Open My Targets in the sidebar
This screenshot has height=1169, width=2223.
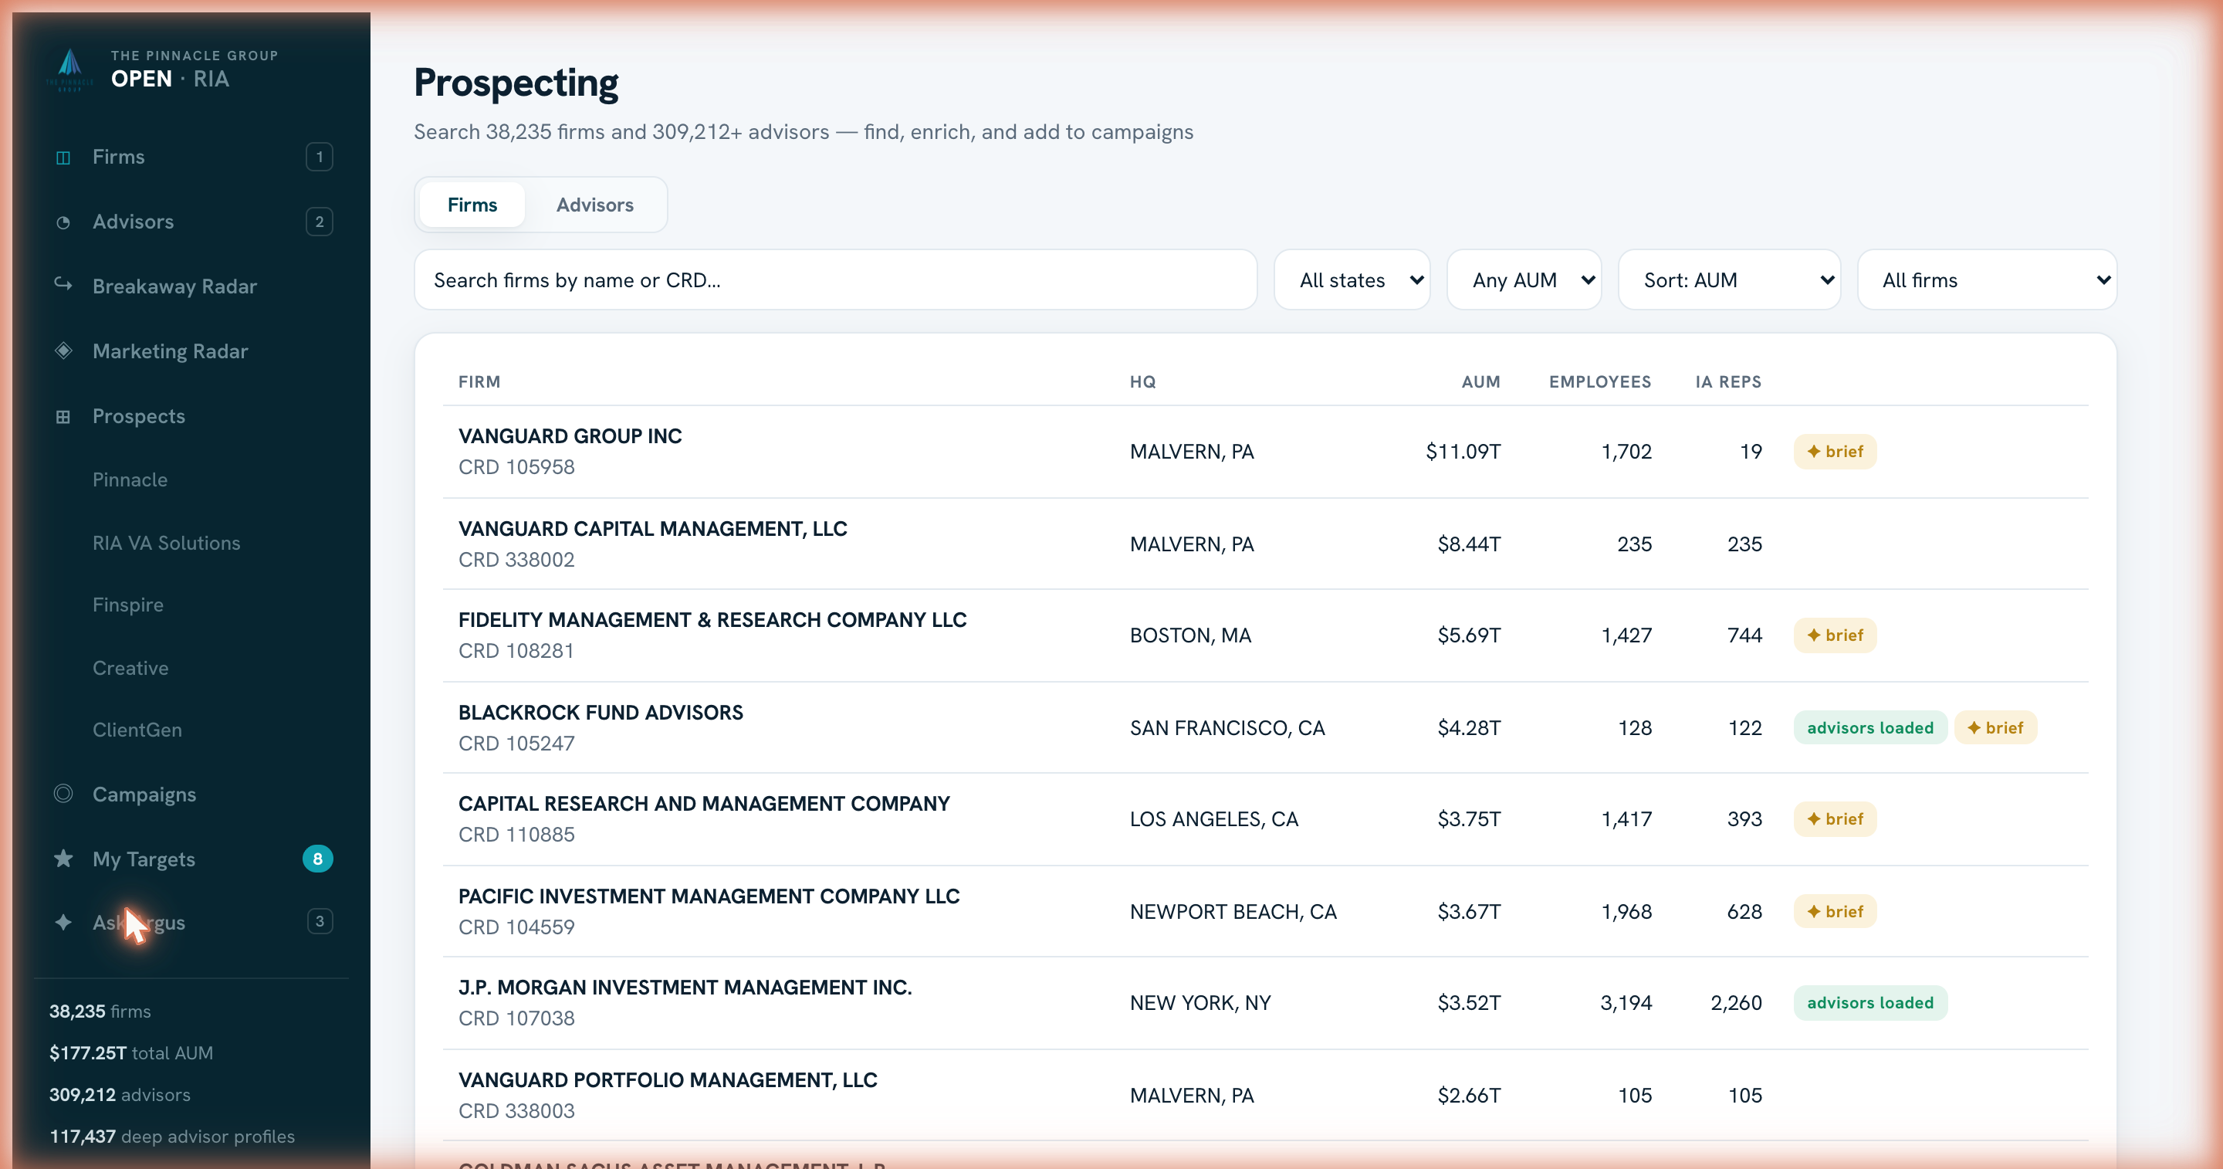click(191, 858)
